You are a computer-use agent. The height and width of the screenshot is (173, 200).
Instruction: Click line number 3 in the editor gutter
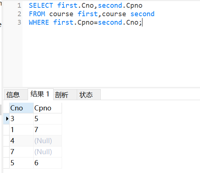tap(19, 22)
